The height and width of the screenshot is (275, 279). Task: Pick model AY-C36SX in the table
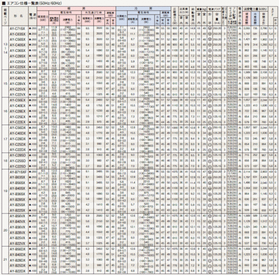click(x=18, y=51)
